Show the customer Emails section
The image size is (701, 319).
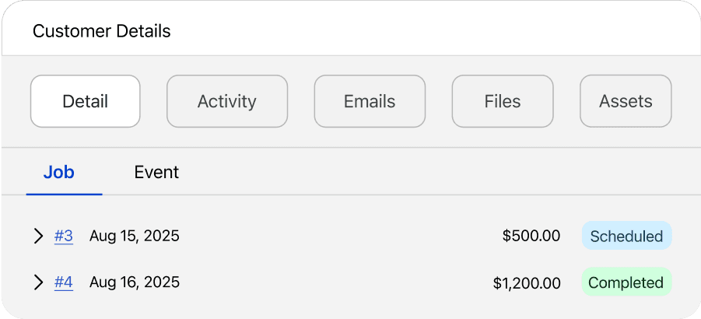[370, 101]
